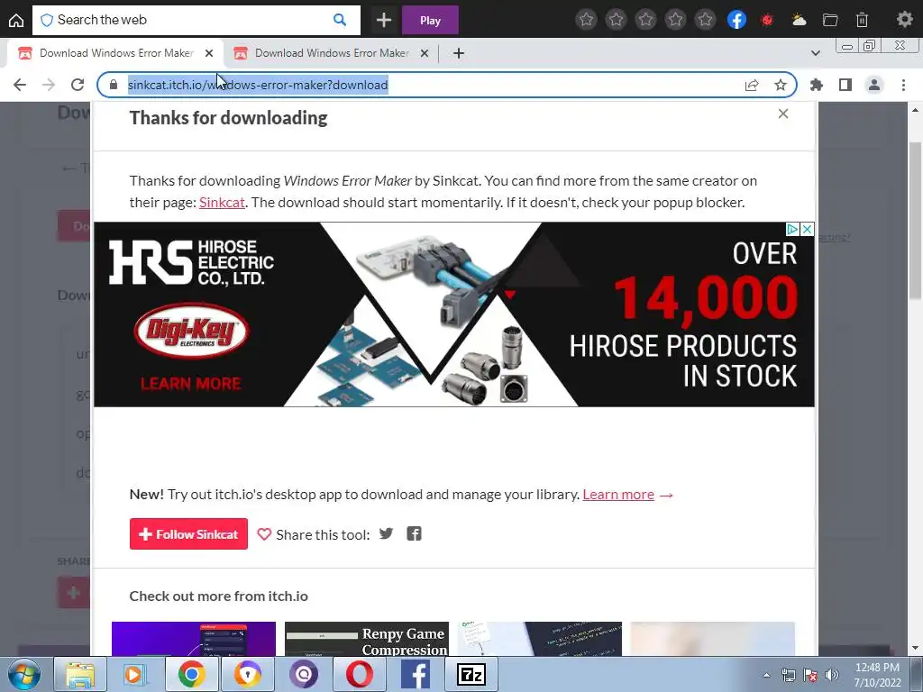Open the Learn more desktop app link
Viewport: 923px width, 692px height.
point(618,495)
